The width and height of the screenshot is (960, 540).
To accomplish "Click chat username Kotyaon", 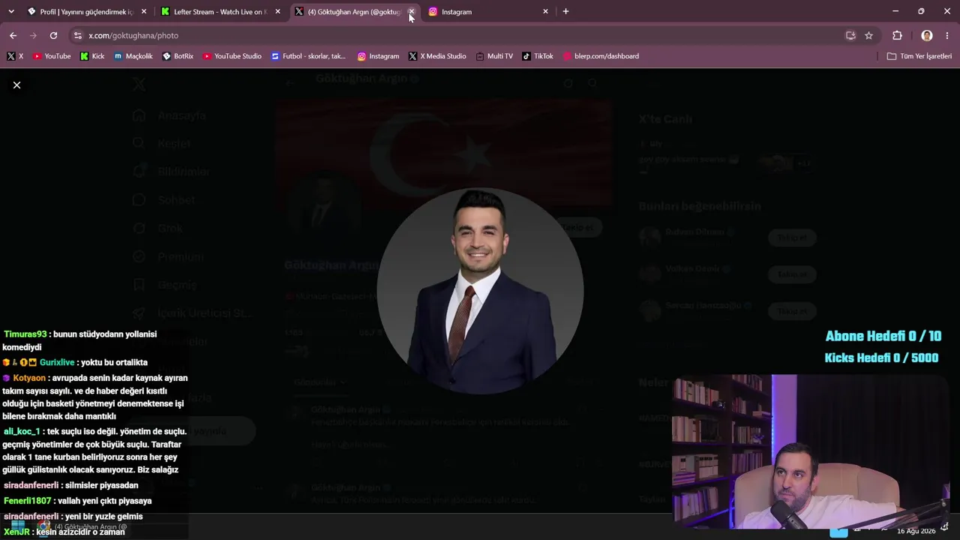I will (x=29, y=379).
